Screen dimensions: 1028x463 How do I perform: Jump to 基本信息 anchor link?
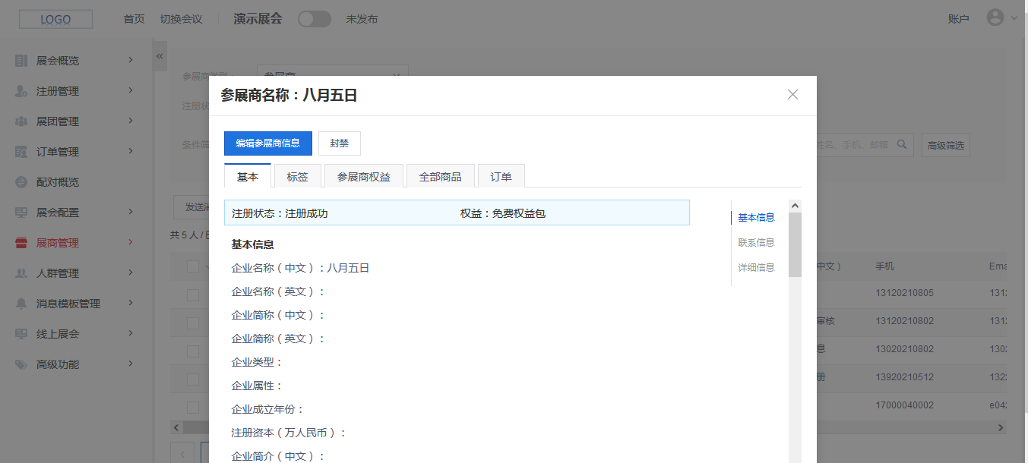[x=757, y=217]
